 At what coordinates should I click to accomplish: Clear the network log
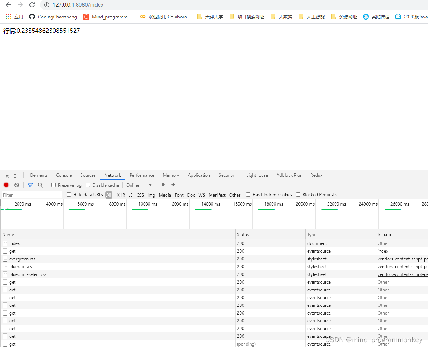point(17,185)
